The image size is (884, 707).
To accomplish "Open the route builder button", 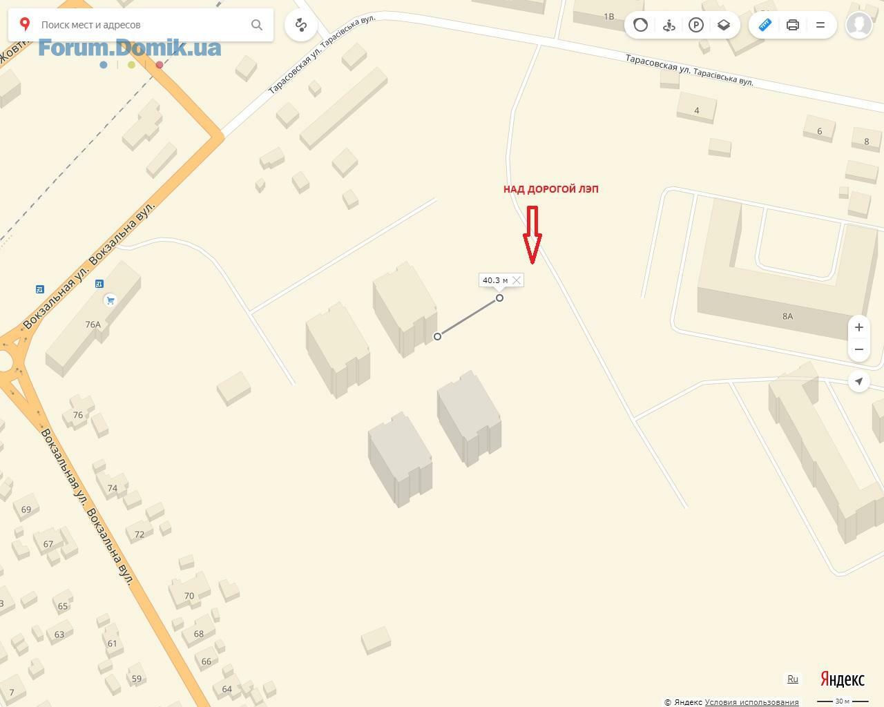I will [301, 25].
